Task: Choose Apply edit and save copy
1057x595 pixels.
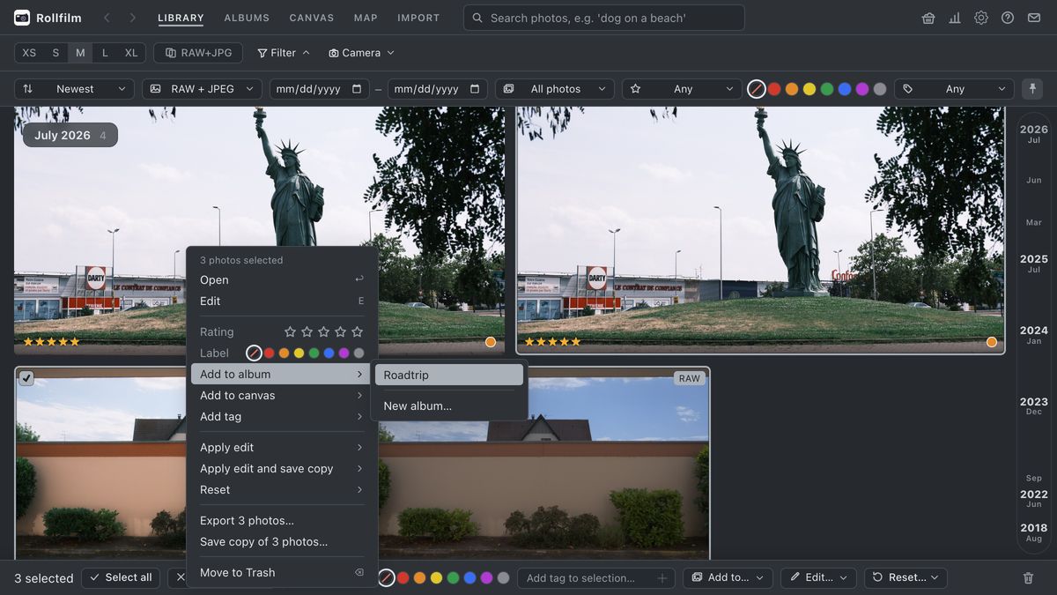Action: (282, 469)
